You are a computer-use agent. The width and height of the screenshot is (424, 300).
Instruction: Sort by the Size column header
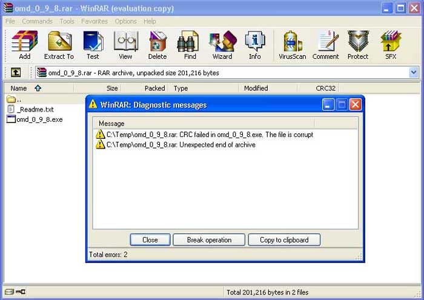click(98, 88)
